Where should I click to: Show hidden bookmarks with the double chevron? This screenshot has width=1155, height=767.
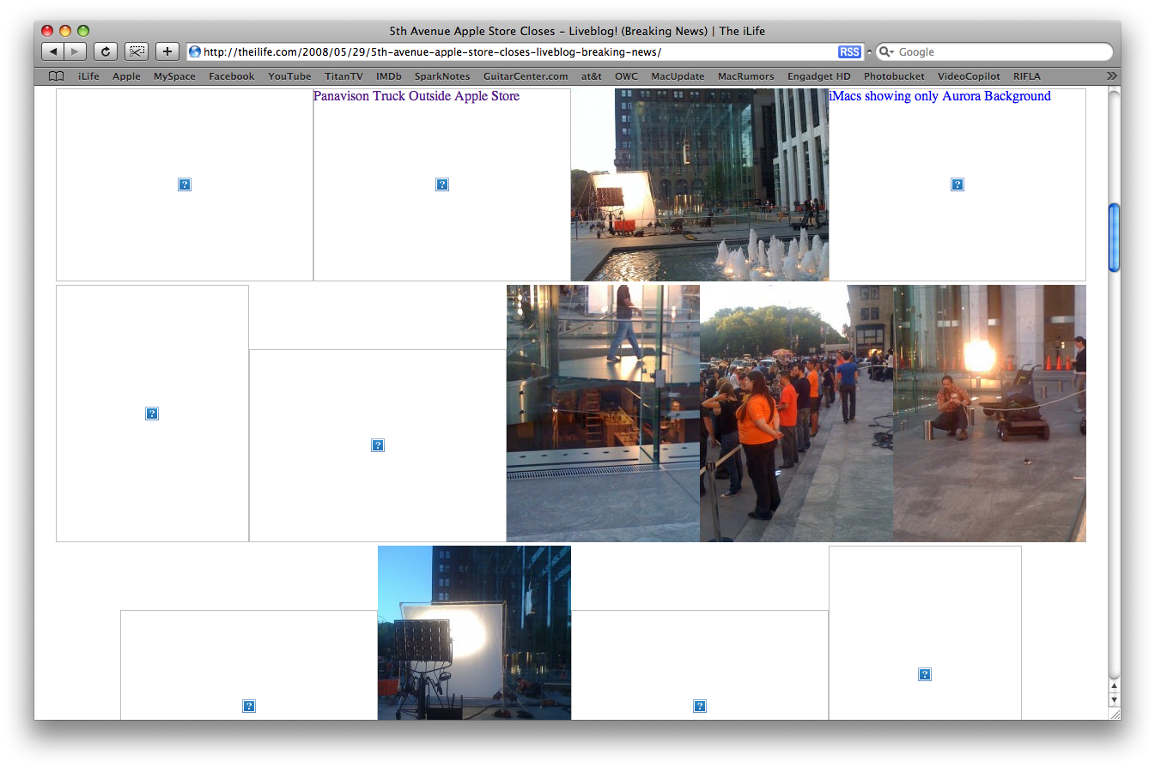(x=1111, y=76)
